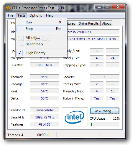
Task: Open the Options menu
Action: pyautogui.click(x=36, y=15)
